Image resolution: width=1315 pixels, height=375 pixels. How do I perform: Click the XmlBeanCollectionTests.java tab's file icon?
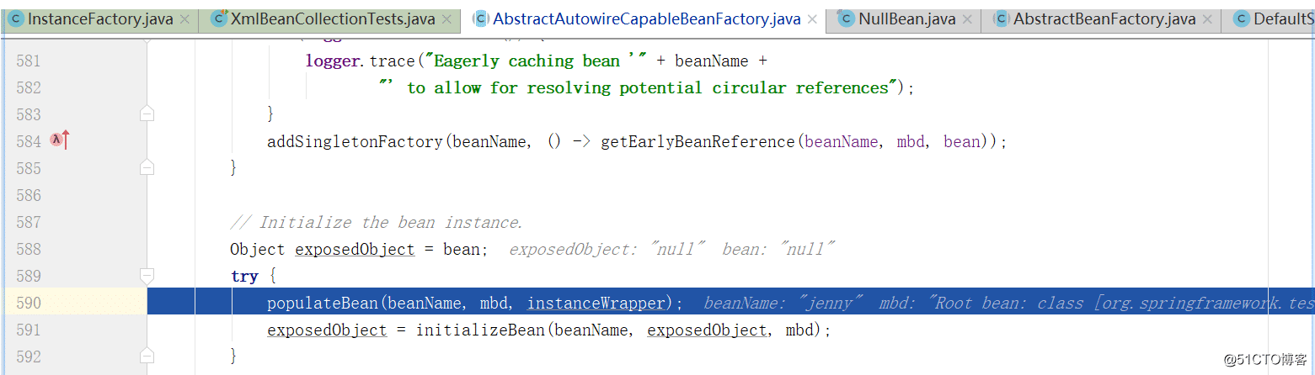(219, 18)
